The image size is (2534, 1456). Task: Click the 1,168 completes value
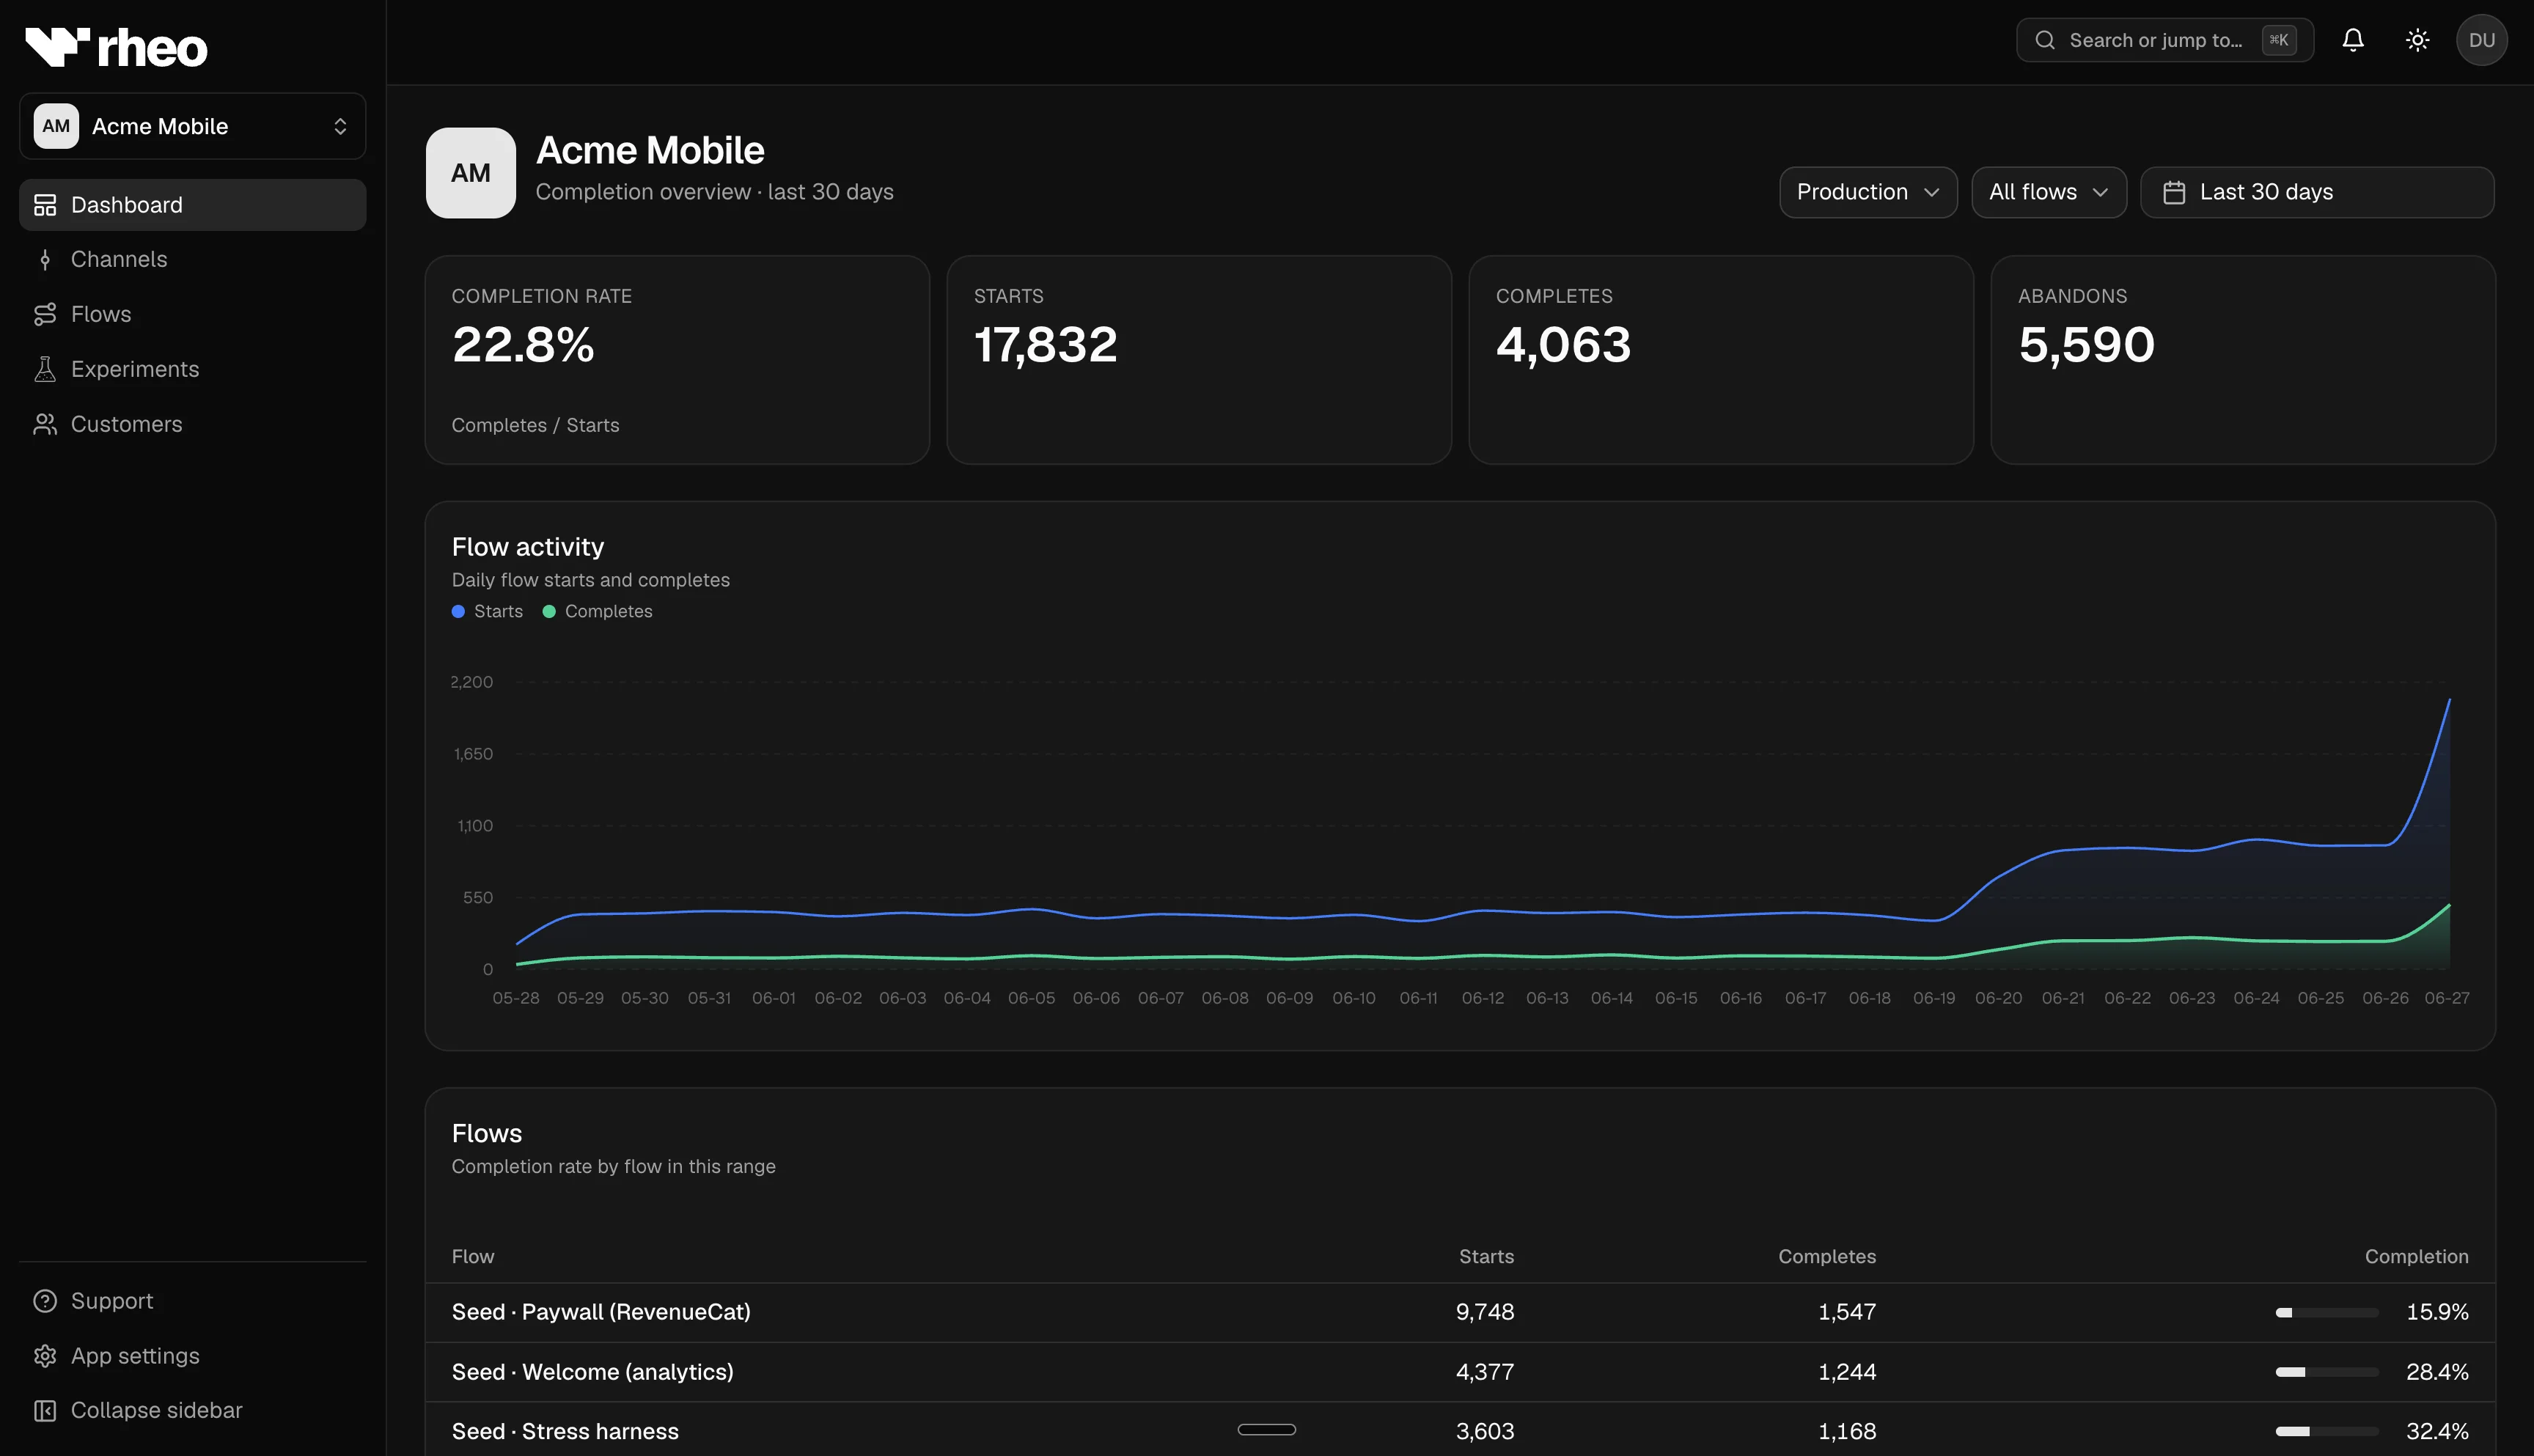(x=1847, y=1431)
